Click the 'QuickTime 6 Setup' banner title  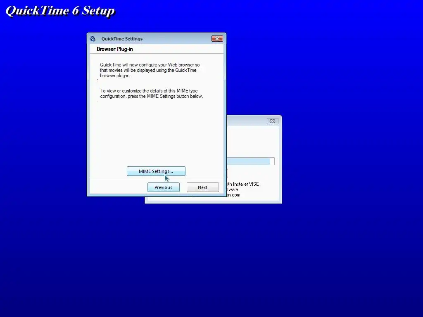[60, 11]
